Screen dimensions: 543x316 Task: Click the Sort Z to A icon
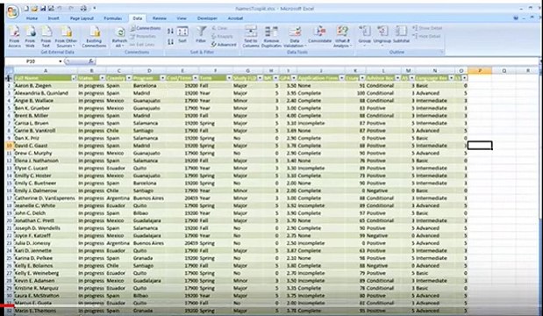[x=170, y=42]
